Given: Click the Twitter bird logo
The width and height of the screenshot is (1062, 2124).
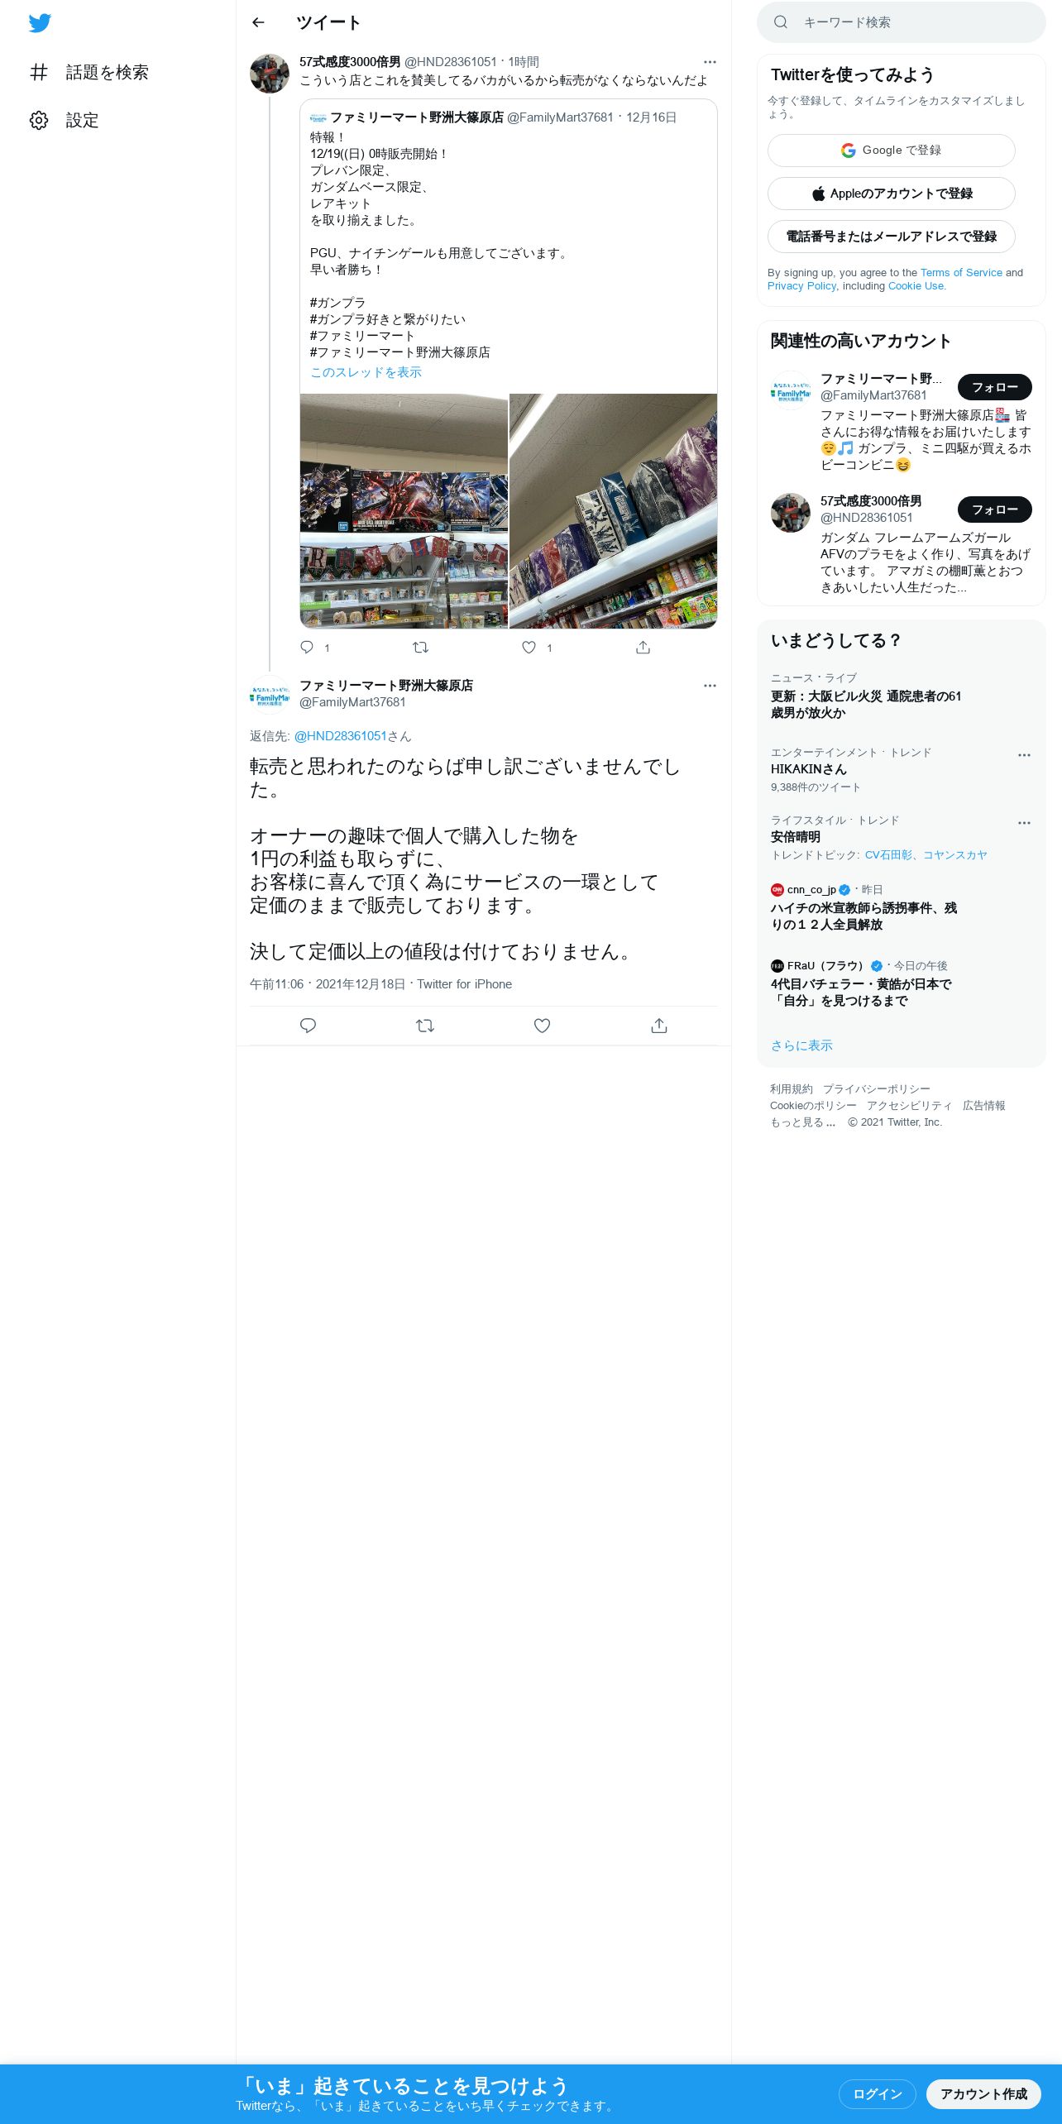Looking at the screenshot, I should [x=40, y=23].
